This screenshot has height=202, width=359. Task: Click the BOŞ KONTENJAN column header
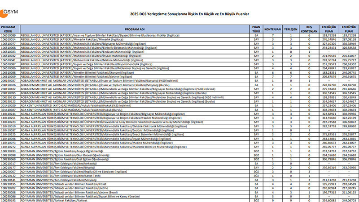[308, 29]
